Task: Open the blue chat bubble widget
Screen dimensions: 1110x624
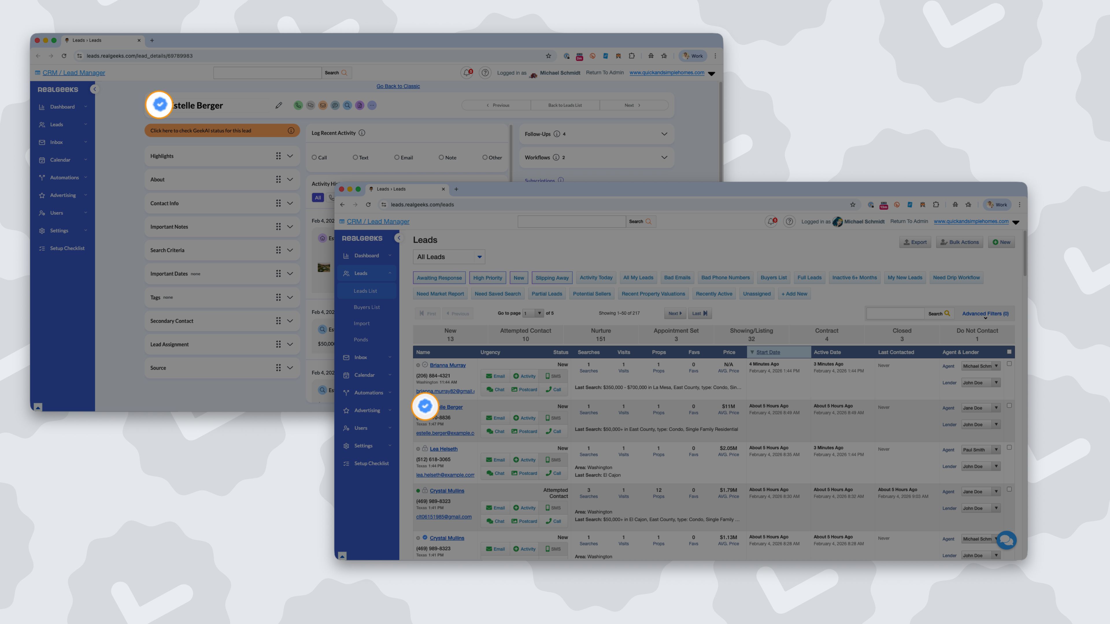Action: (1006, 540)
